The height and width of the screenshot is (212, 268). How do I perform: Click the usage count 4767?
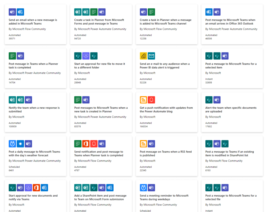pos(77,170)
